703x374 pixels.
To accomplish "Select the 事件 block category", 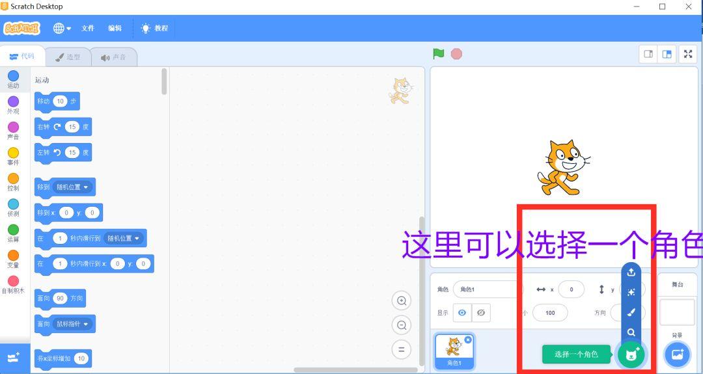I will coord(14,156).
